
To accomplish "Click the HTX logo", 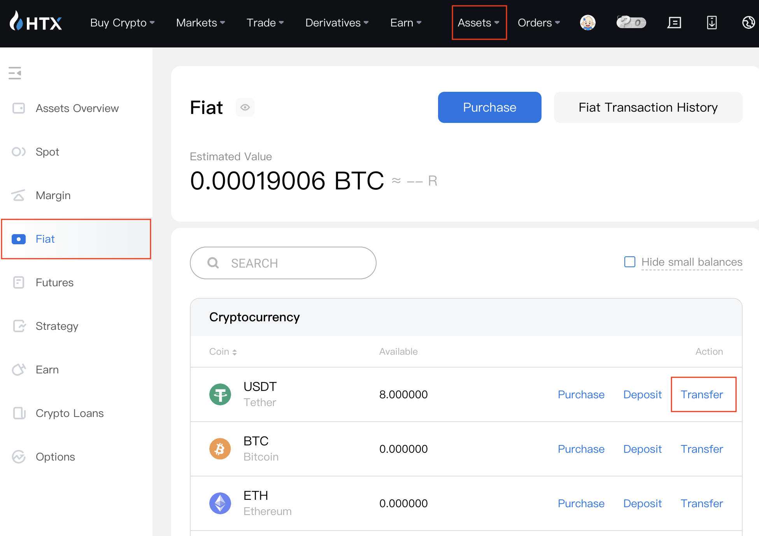I will click(x=36, y=21).
